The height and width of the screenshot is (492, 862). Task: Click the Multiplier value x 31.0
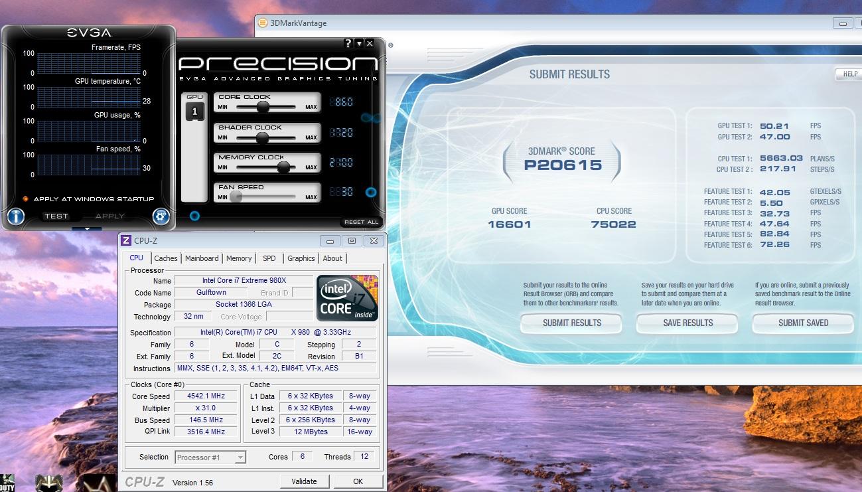click(x=206, y=408)
